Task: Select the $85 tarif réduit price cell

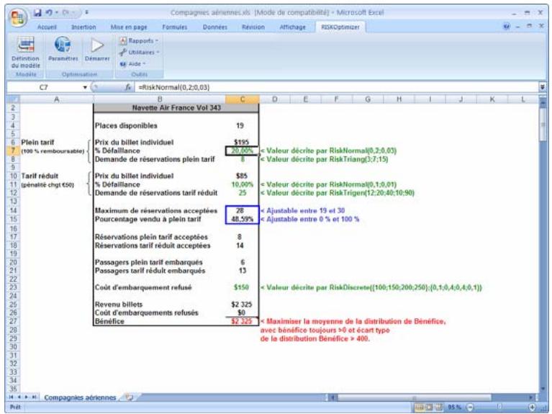Action: point(242,176)
